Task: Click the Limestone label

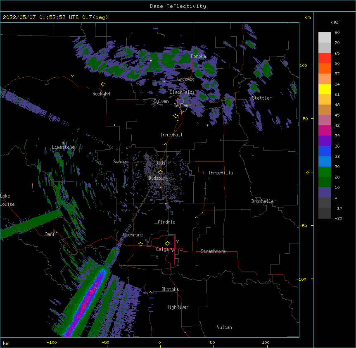Action: point(63,147)
